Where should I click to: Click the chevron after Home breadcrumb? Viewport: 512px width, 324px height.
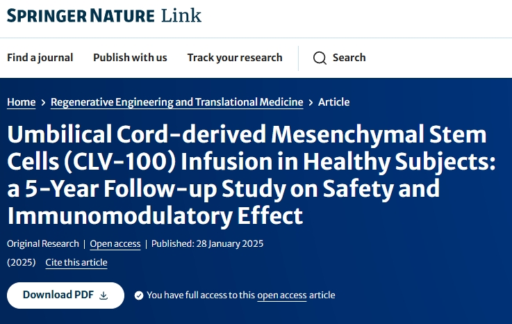[x=43, y=103]
